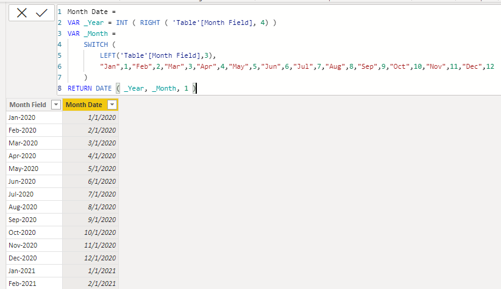
Task: Select the Mar-2020 cell
Action: 34,143
